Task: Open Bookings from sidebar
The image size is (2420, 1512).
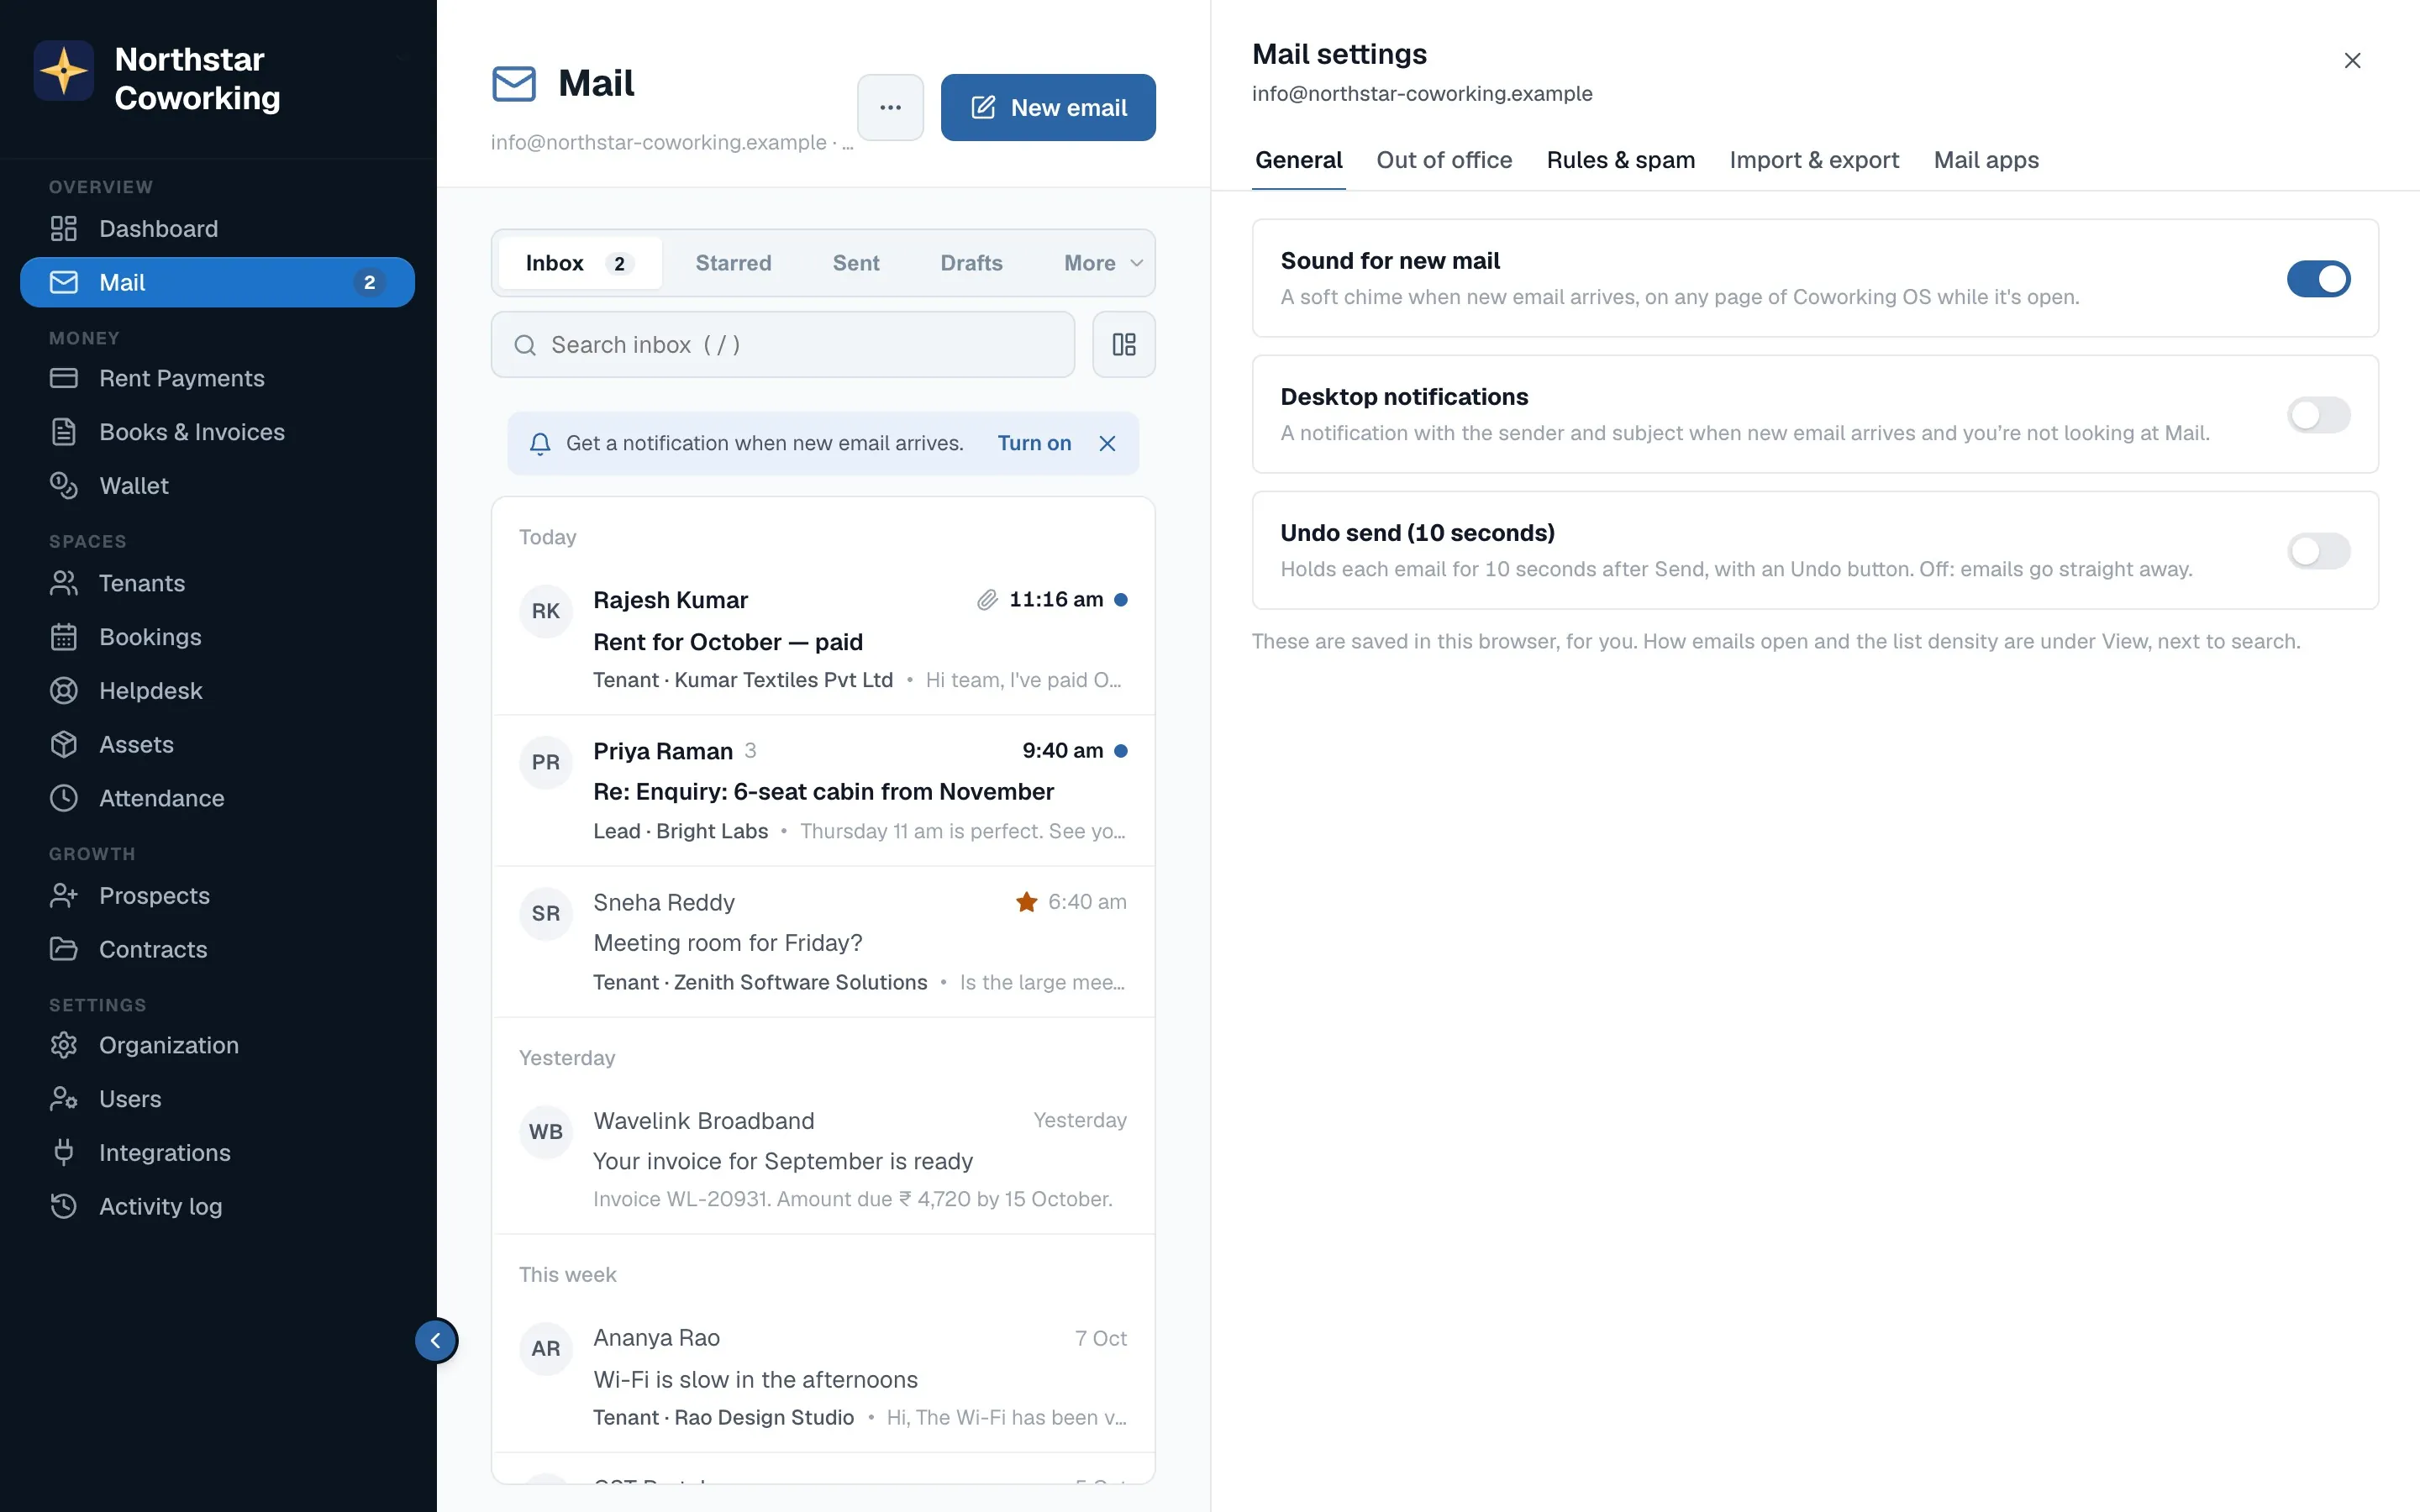Action: pos(217,637)
